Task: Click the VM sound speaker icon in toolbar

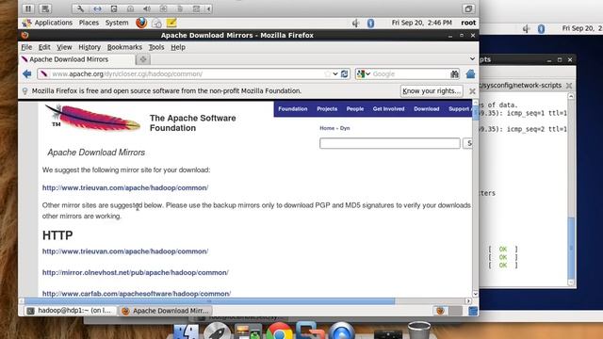Action: coord(147,8)
